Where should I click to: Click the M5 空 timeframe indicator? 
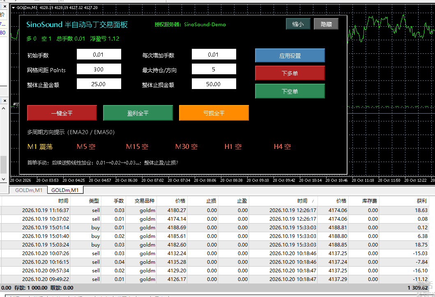pyautogui.click(x=86, y=146)
